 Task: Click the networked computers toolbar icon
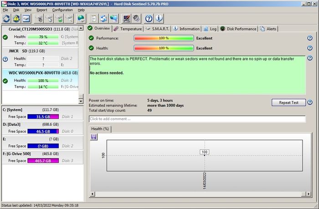tap(114, 19)
